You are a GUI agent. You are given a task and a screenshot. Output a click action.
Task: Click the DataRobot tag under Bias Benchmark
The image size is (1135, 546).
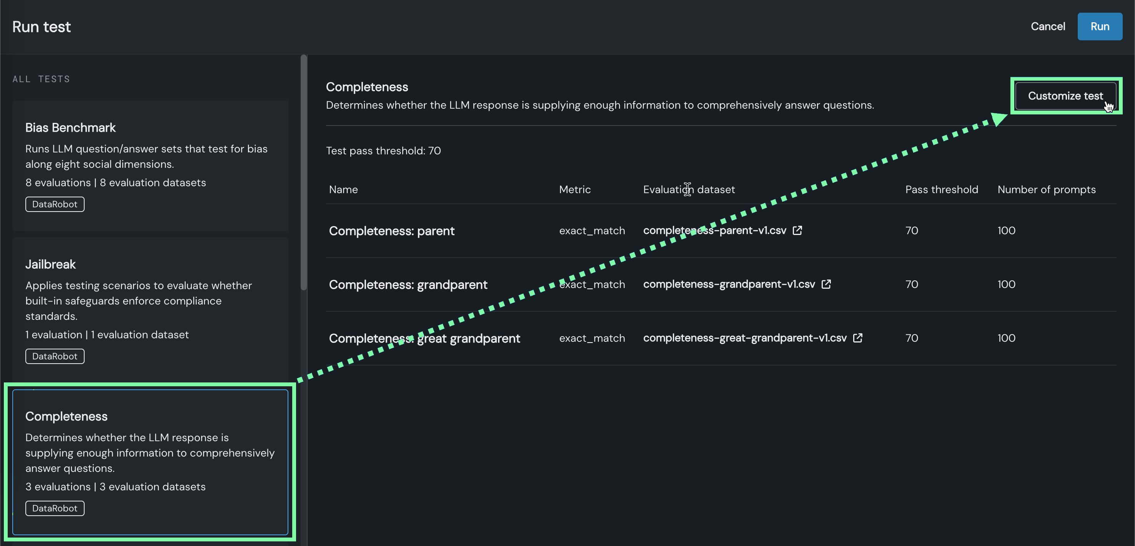click(55, 204)
